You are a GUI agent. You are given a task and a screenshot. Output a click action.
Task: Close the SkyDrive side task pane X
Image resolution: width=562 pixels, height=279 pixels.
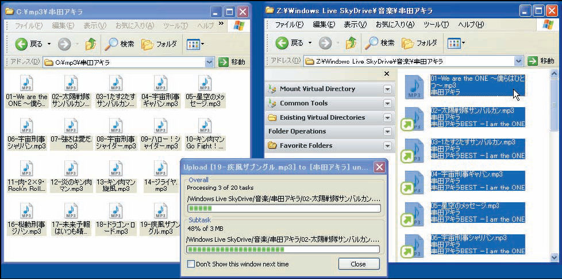click(x=386, y=73)
